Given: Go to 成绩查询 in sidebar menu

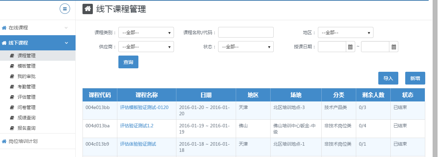Looking at the screenshot, I should tap(27, 118).
